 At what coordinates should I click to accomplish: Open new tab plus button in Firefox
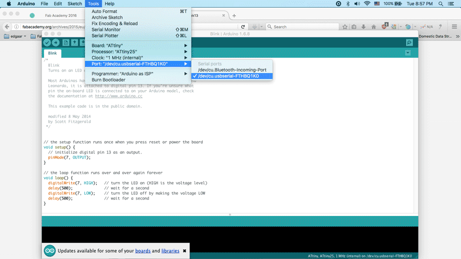pos(234,15)
